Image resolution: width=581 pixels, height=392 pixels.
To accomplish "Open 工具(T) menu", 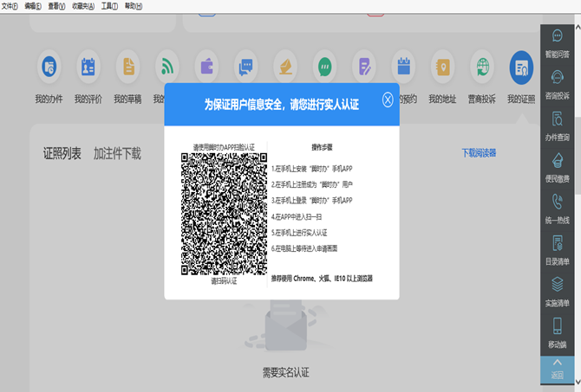I will pyautogui.click(x=109, y=6).
